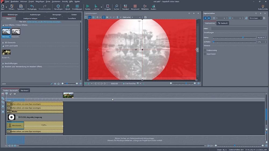Switch to the Storyboard tab beside Timeline
269x151 pixels.
click(24, 90)
